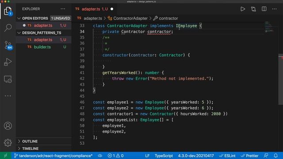Click line number 34 in gutter

82,31
